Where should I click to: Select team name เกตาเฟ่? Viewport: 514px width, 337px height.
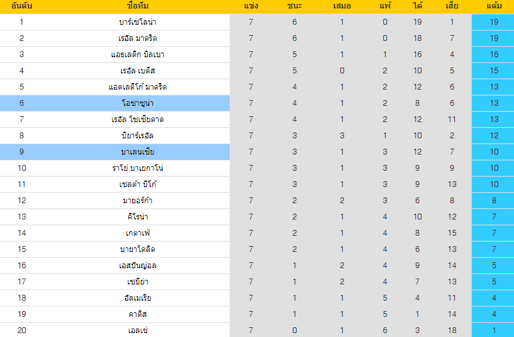click(138, 233)
